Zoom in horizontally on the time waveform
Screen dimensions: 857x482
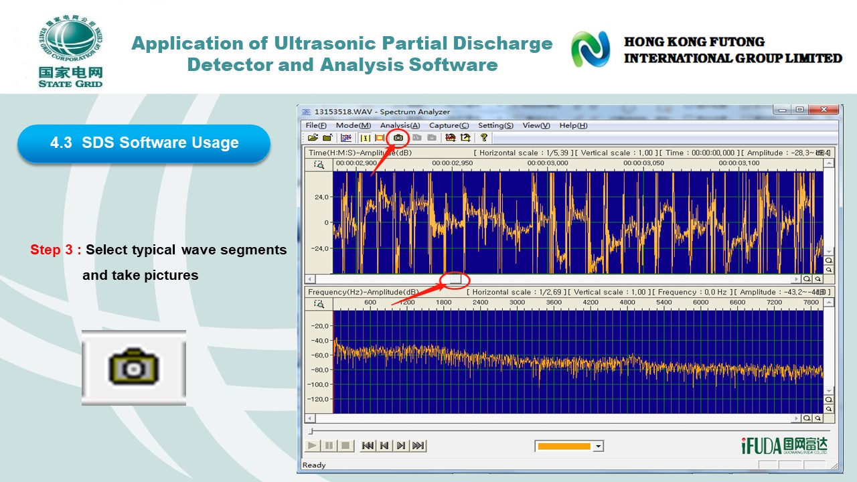[x=807, y=278]
